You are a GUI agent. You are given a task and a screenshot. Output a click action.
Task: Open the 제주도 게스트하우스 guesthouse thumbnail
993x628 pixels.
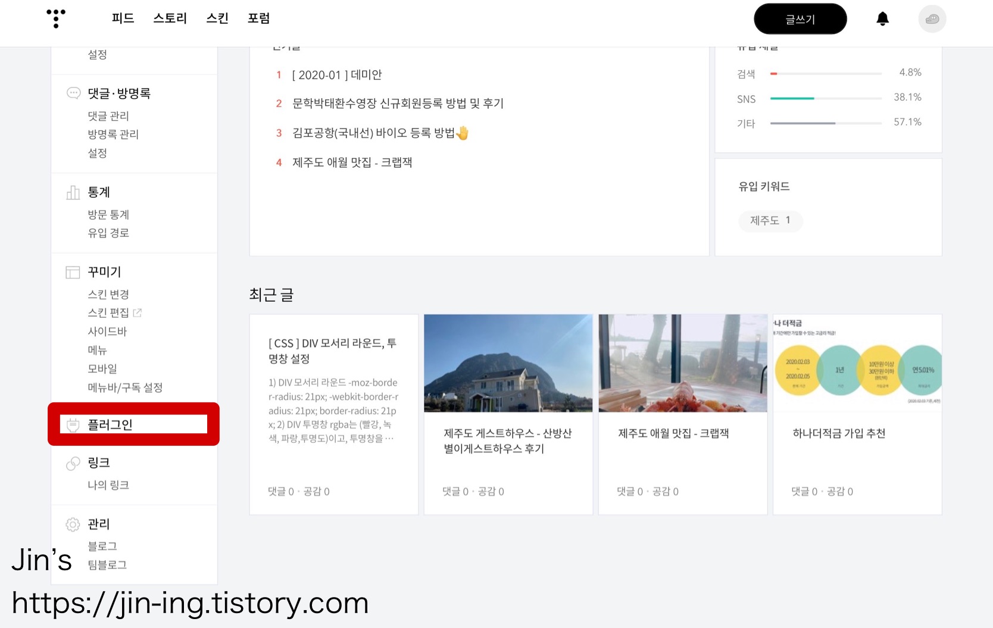508,363
